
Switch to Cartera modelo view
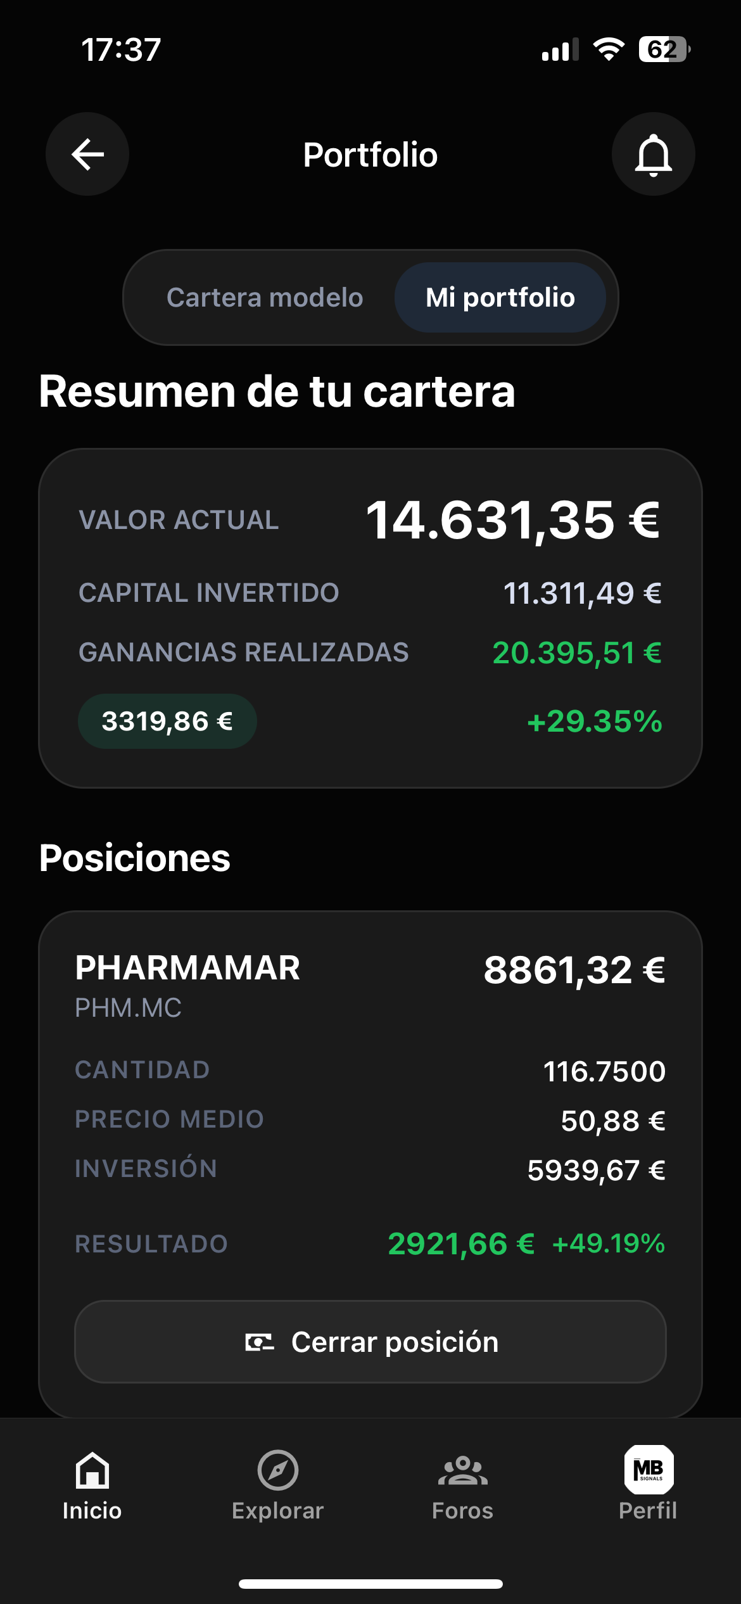[265, 298]
